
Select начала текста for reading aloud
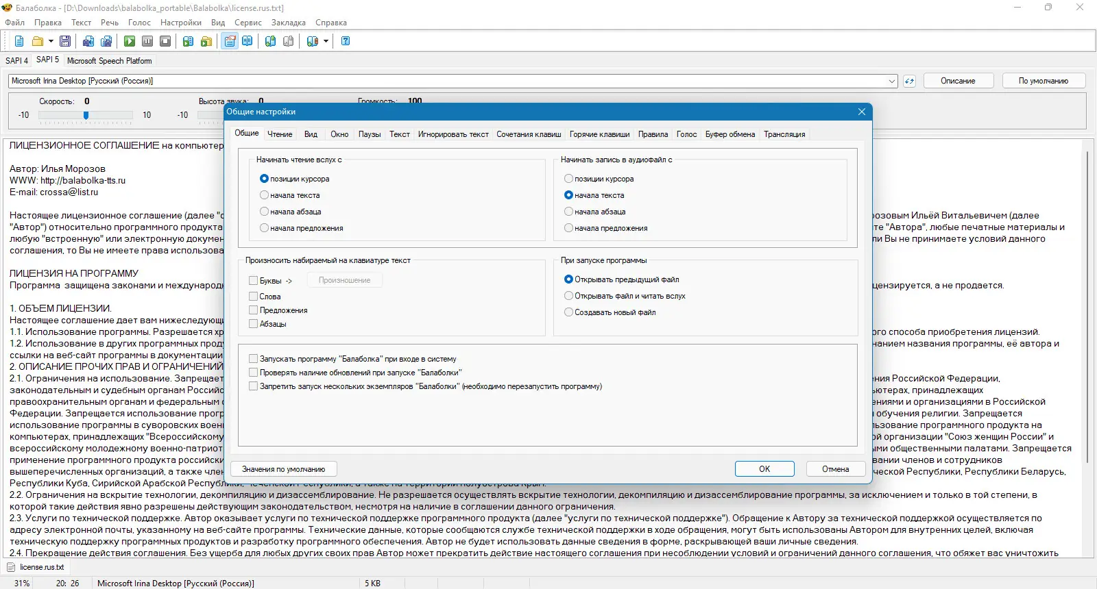[x=264, y=195]
